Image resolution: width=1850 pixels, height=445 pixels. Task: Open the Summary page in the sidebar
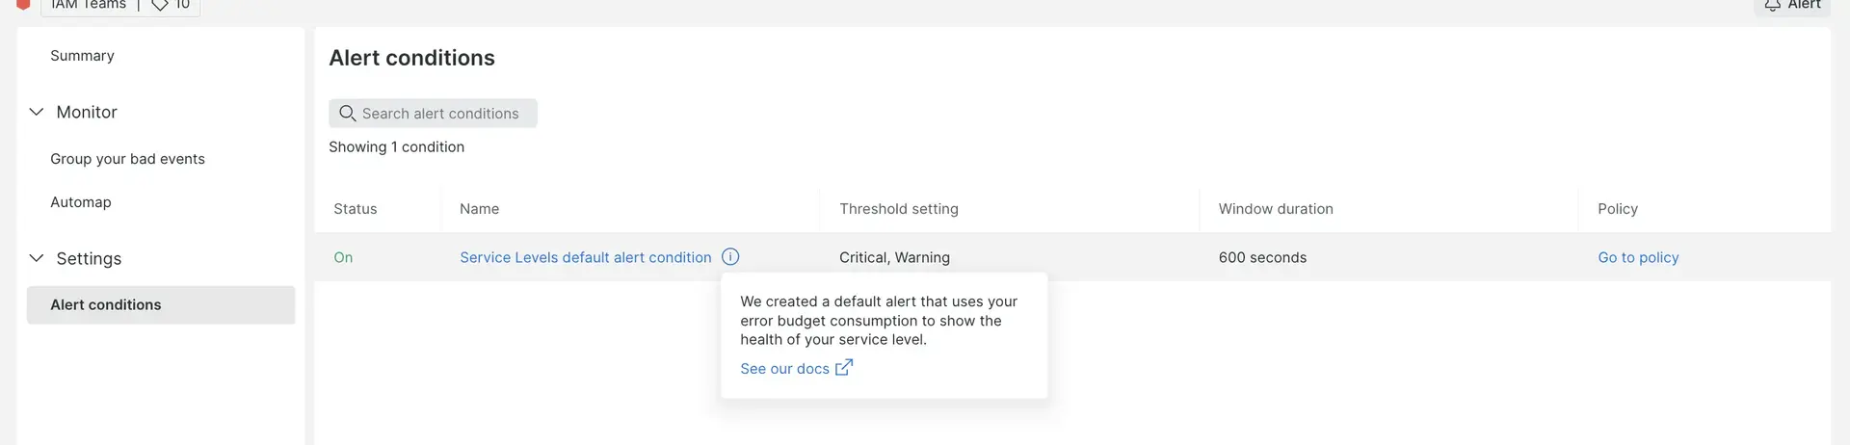pyautogui.click(x=82, y=56)
